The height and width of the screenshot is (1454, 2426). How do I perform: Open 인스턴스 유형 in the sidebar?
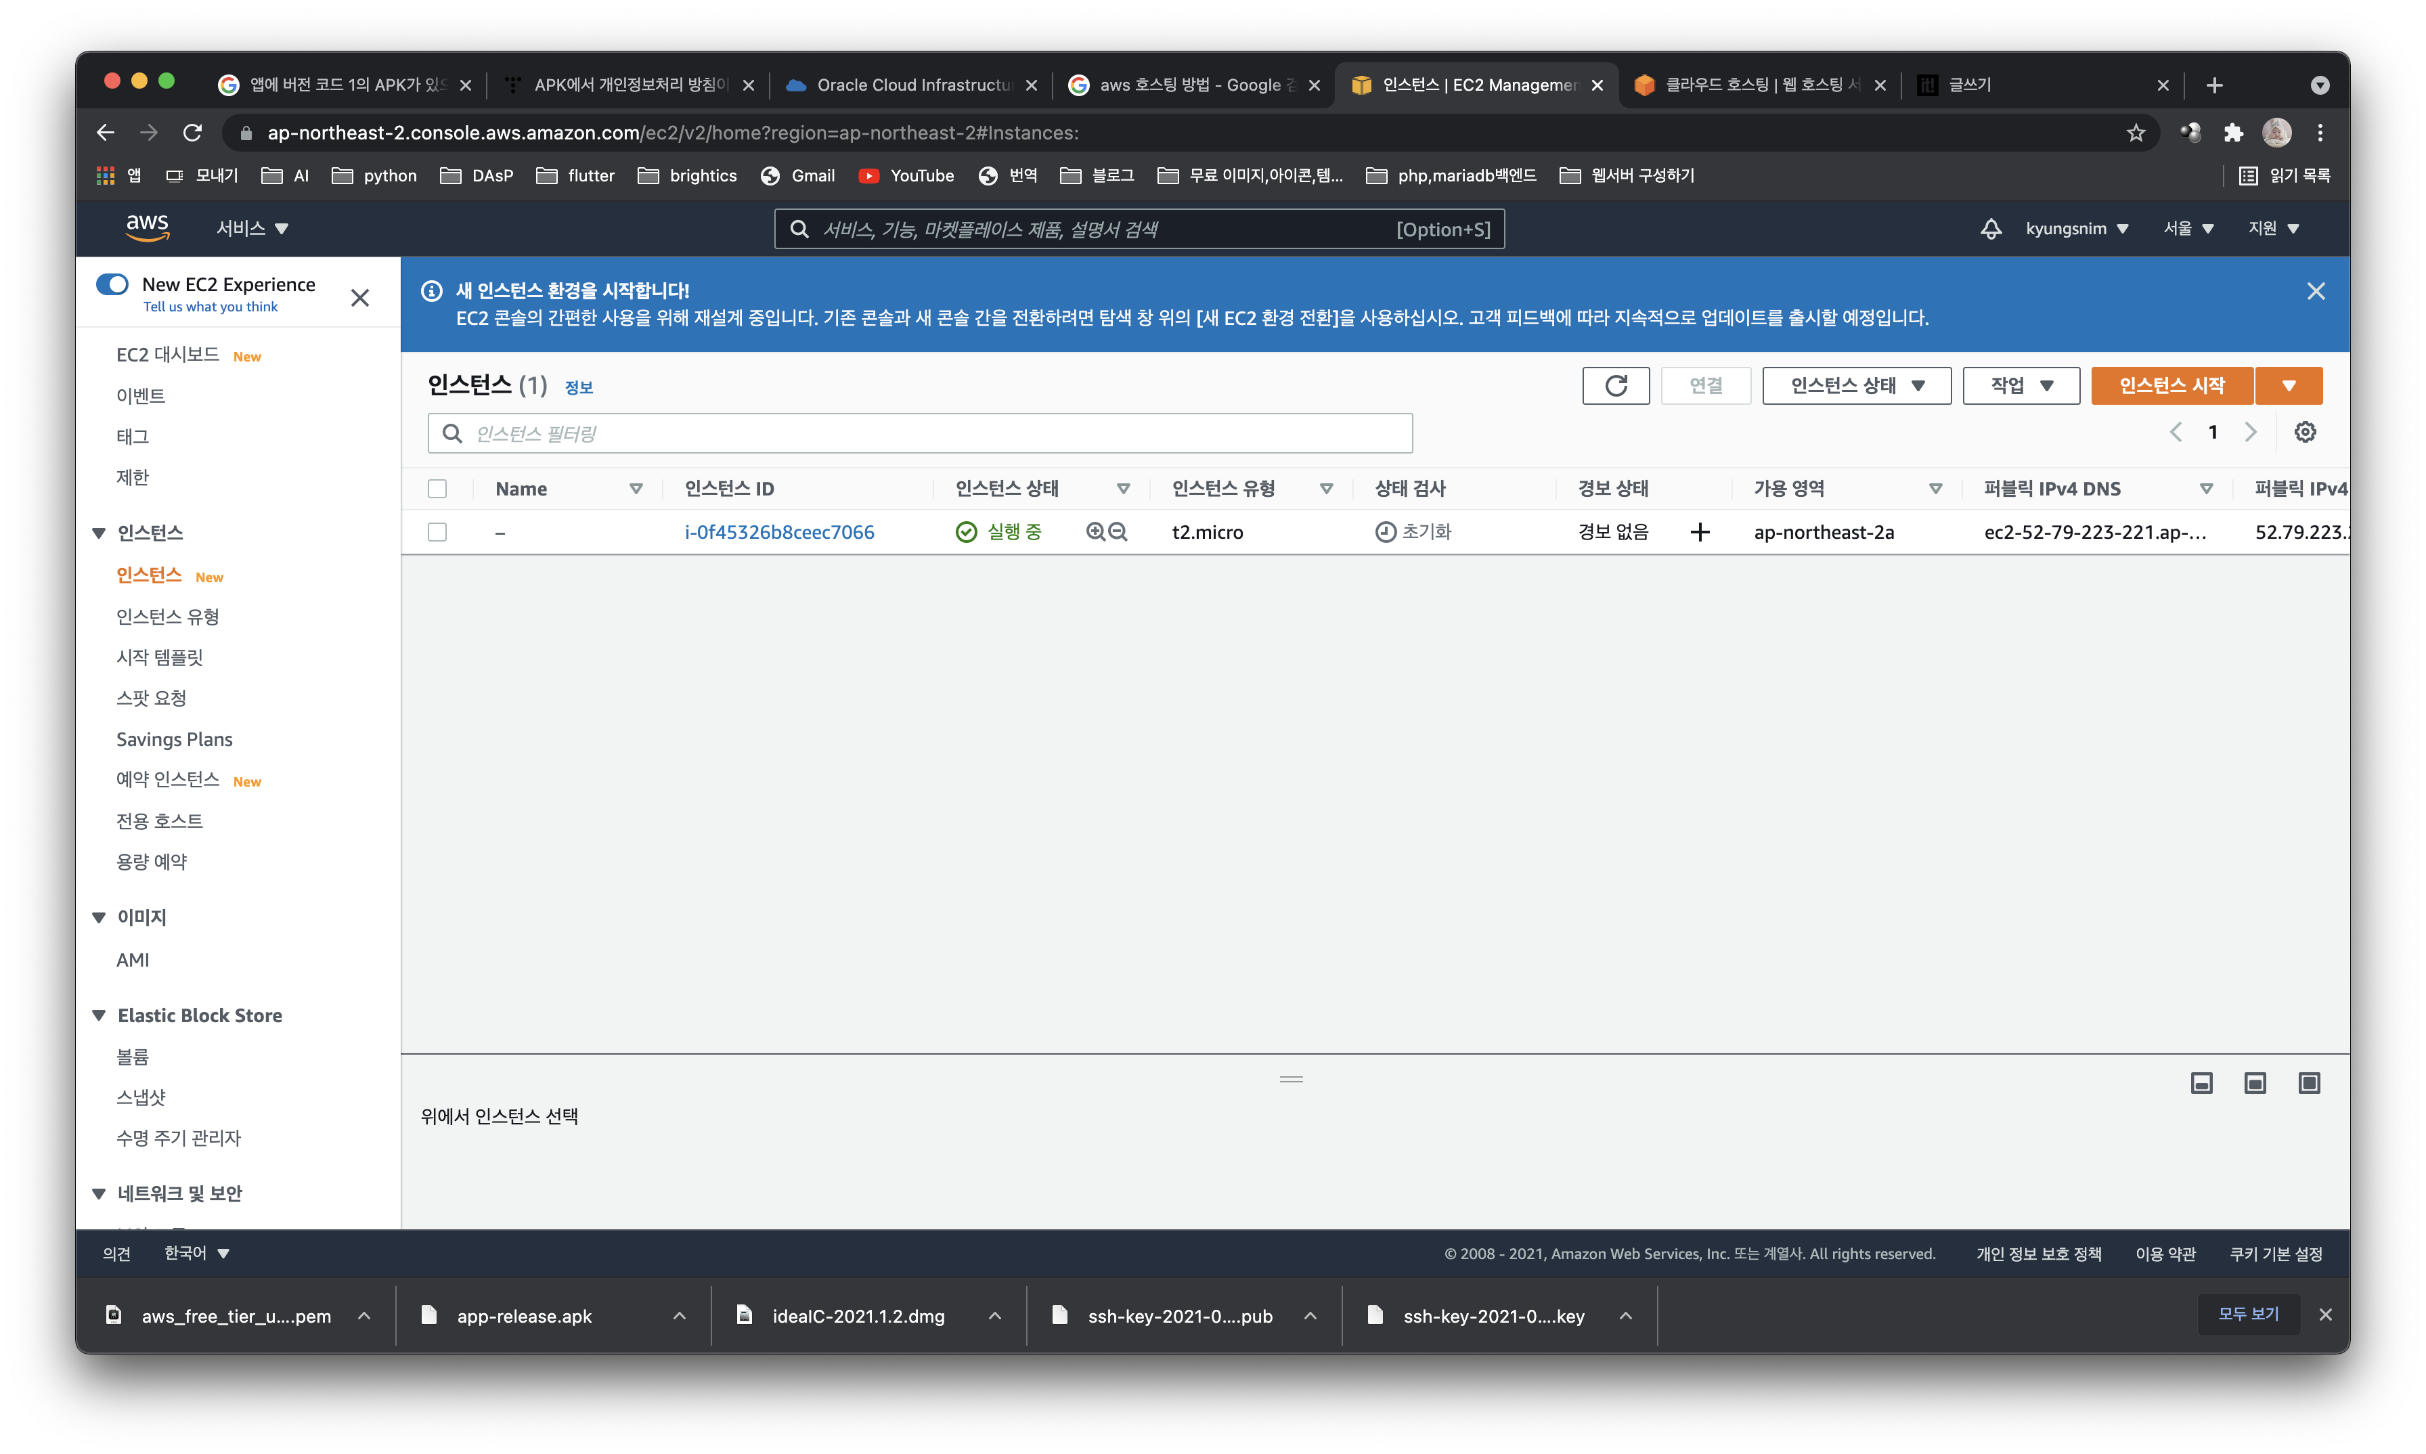click(168, 616)
